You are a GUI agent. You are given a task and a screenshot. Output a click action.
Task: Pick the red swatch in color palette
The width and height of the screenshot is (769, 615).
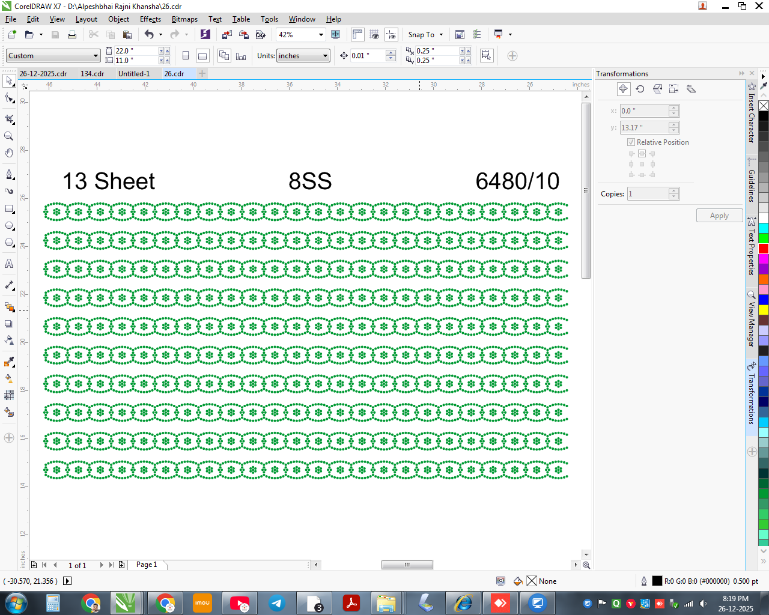pos(764,249)
